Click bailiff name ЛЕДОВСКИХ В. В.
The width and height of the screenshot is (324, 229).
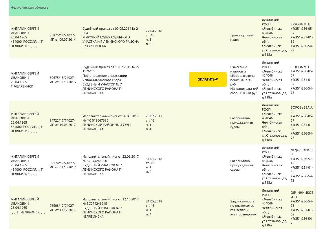302,152
